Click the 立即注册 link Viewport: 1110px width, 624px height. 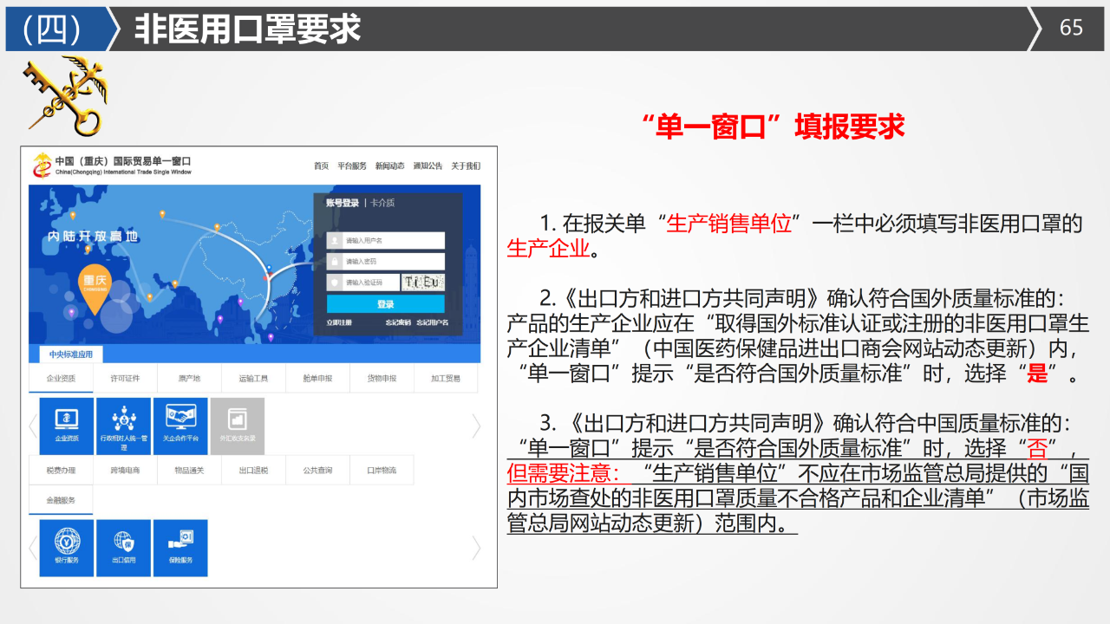pyautogui.click(x=339, y=322)
